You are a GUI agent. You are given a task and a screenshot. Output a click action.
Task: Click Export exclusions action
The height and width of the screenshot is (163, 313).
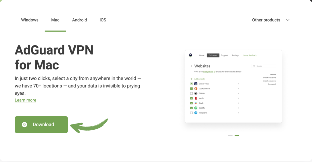point(270,78)
